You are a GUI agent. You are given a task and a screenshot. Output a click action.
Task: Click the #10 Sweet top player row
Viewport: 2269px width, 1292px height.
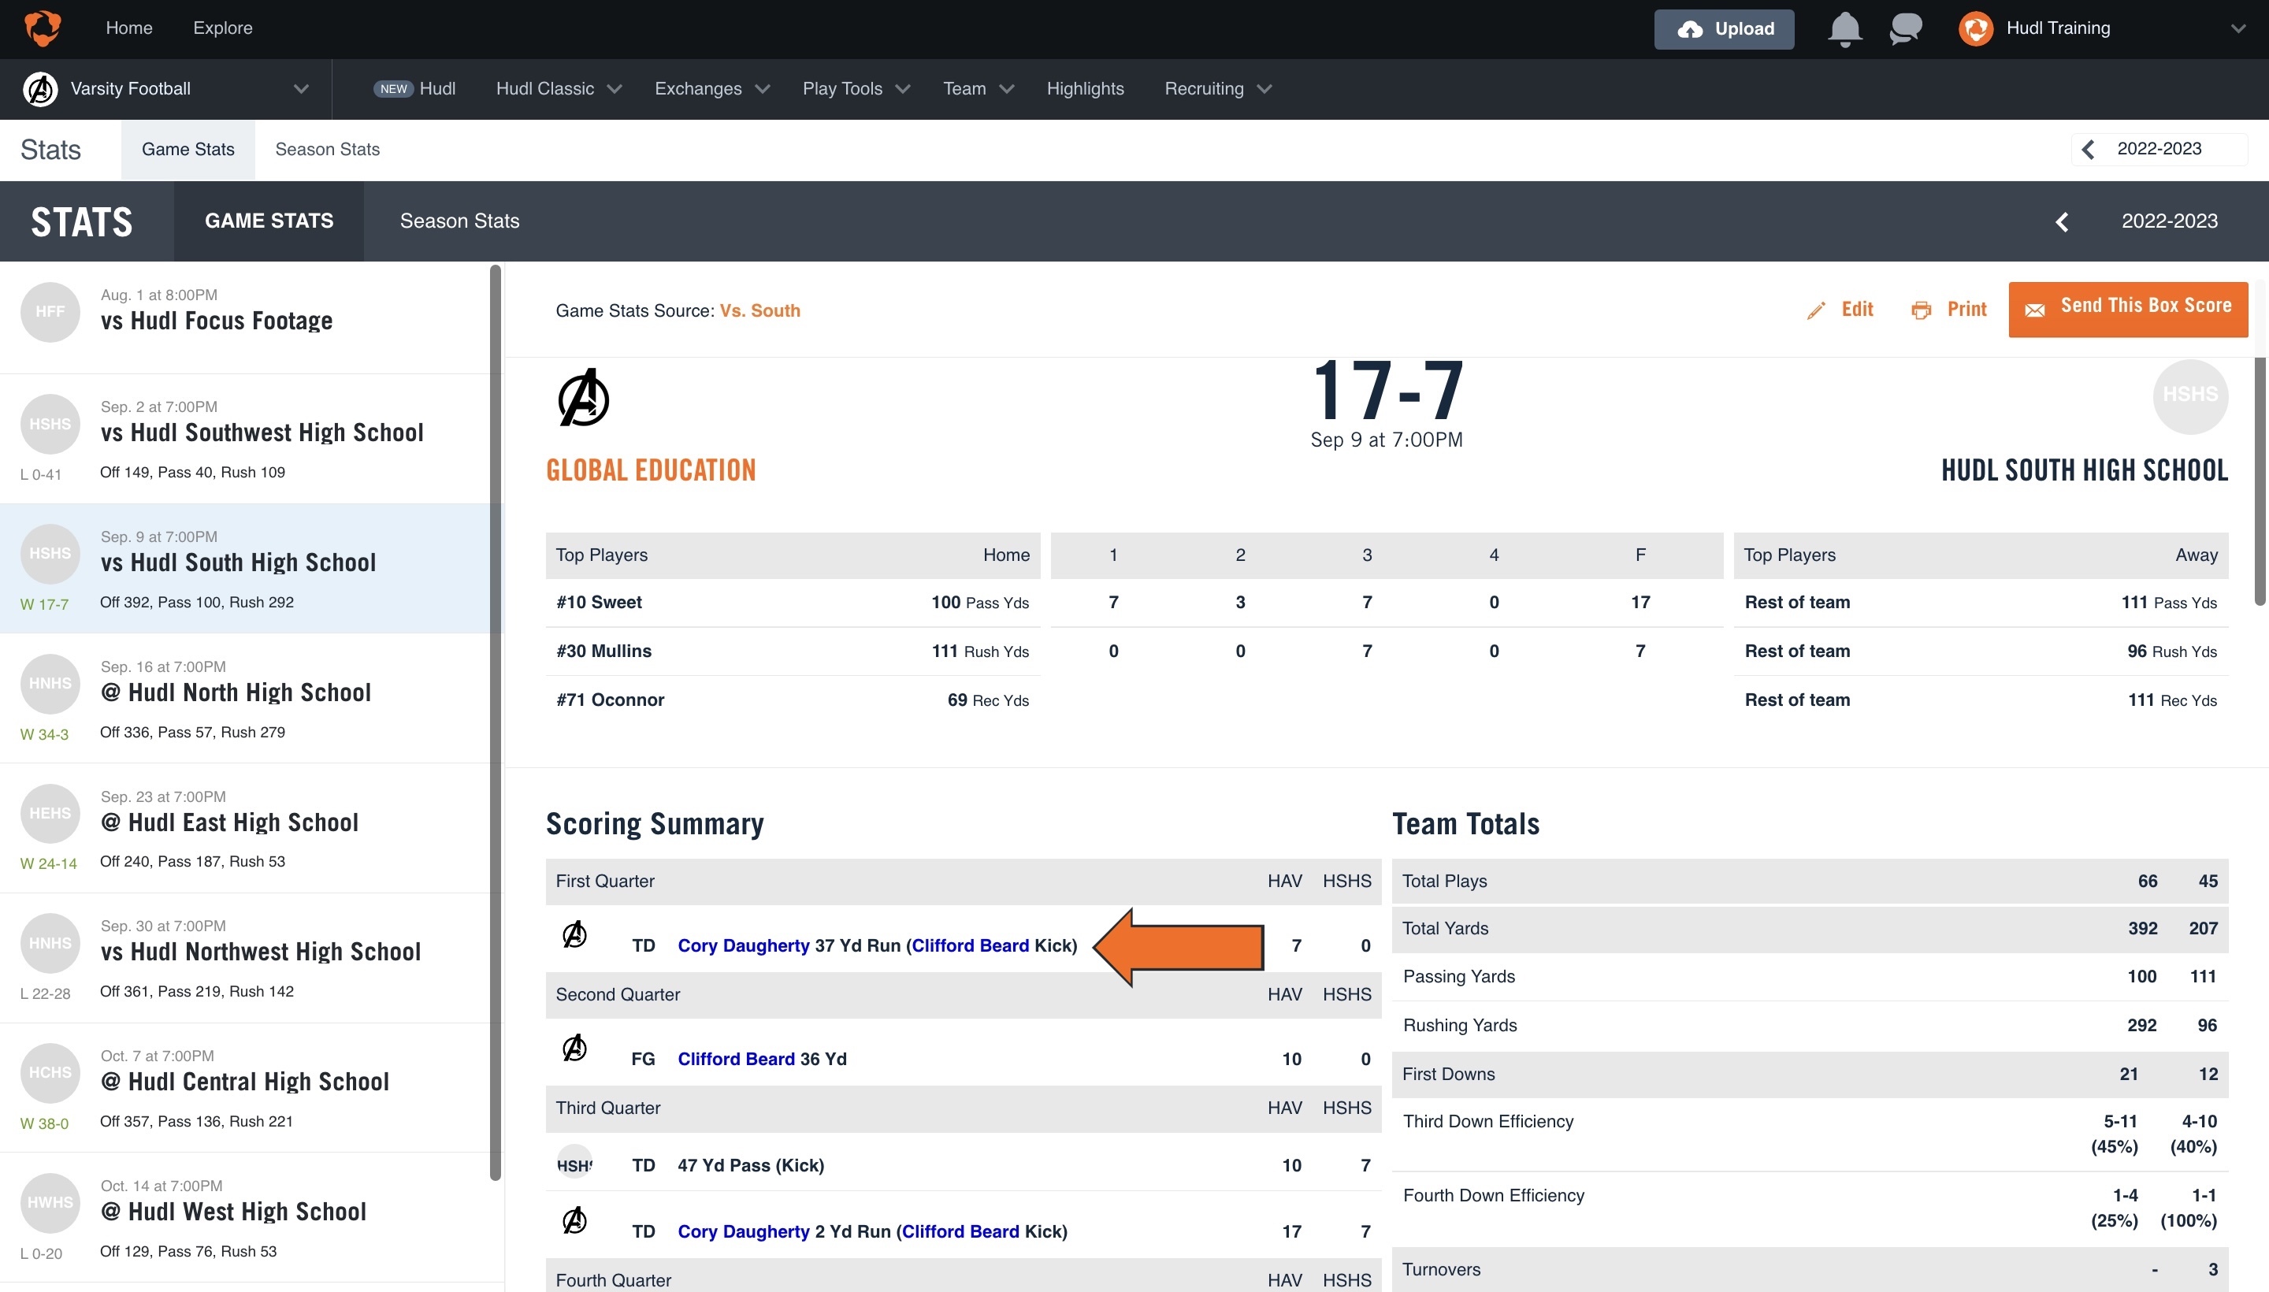pos(793,603)
